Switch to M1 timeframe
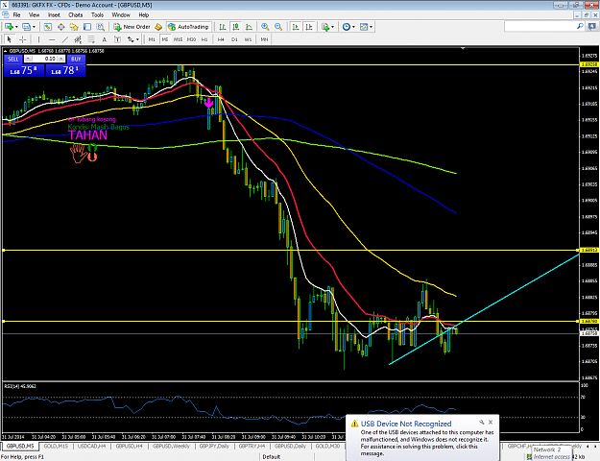This screenshot has height=461, width=600. pos(152,39)
